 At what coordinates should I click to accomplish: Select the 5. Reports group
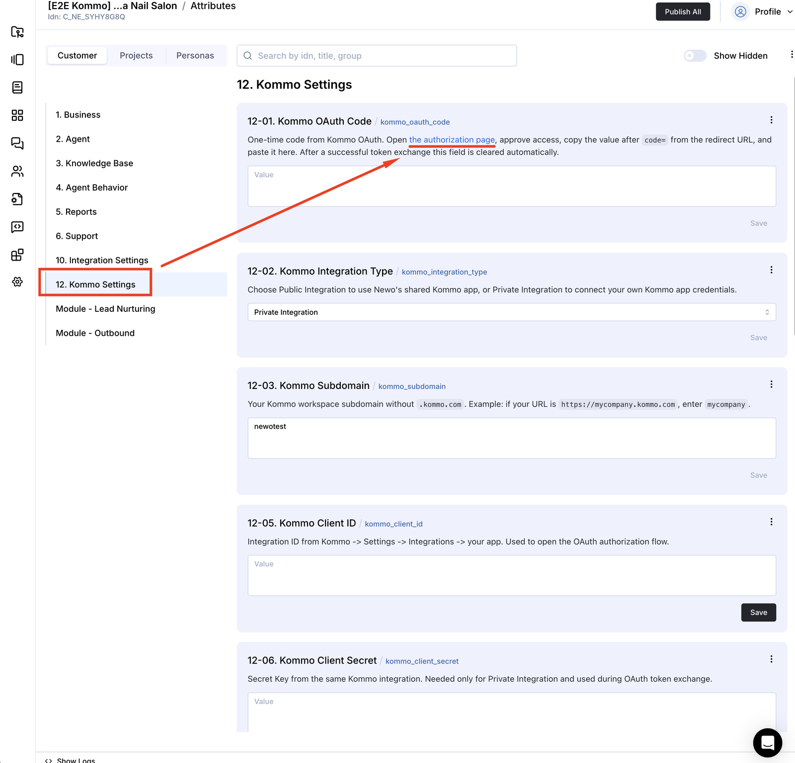[76, 212]
